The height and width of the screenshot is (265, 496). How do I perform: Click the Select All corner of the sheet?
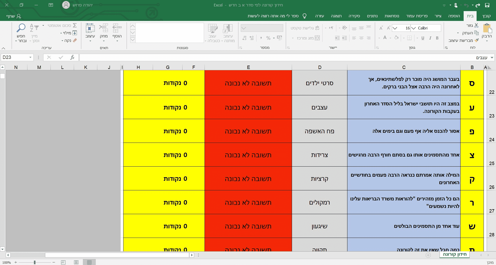click(489, 67)
